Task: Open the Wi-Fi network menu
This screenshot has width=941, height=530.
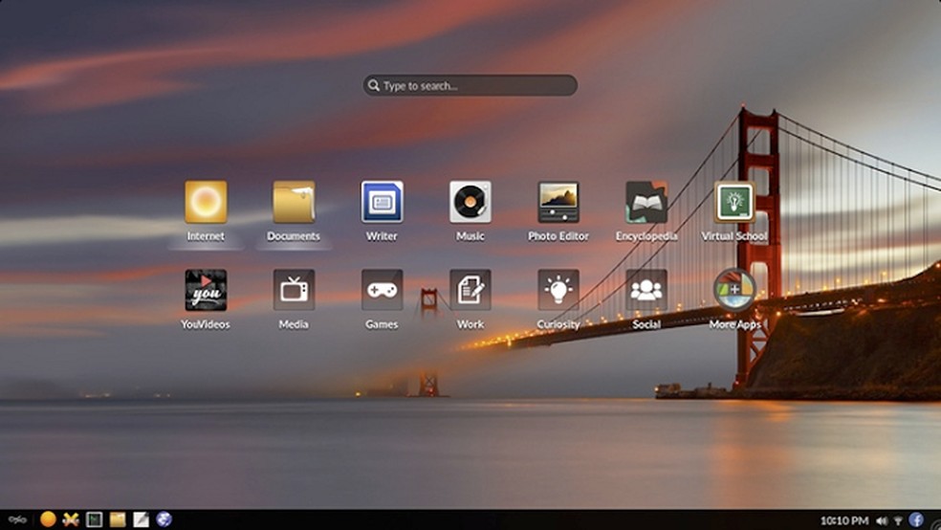Action: pos(898,520)
